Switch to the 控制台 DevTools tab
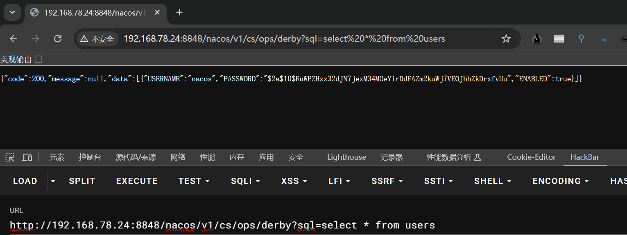 [x=90, y=157]
